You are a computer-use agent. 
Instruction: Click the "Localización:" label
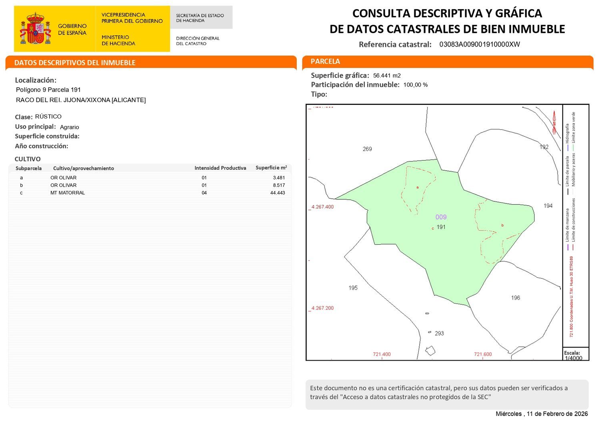coord(36,80)
